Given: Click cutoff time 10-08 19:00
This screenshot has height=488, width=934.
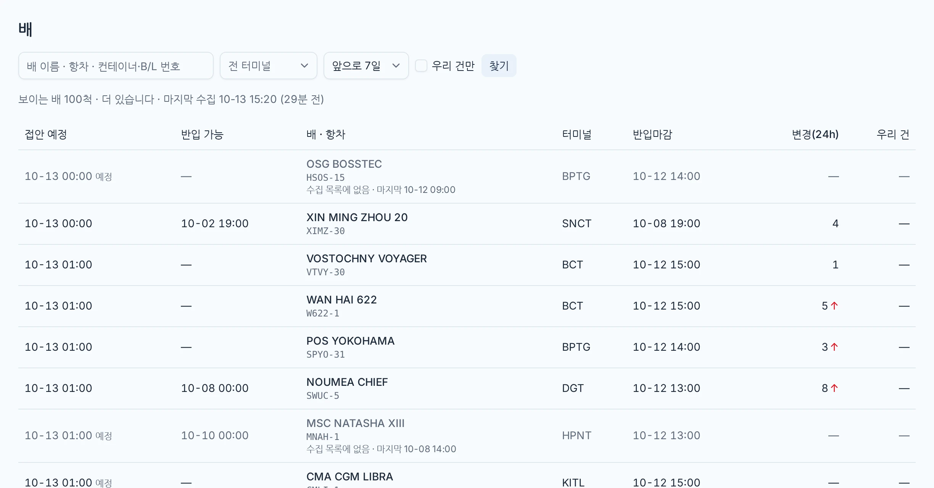Looking at the screenshot, I should coord(667,223).
